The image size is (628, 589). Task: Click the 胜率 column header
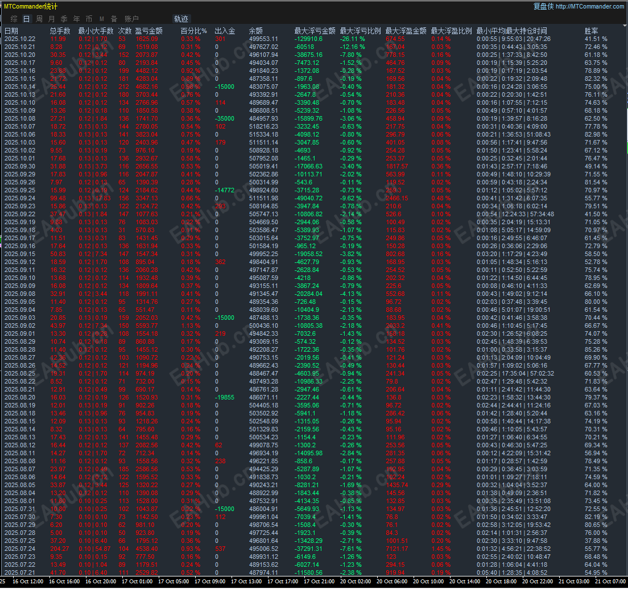point(592,31)
